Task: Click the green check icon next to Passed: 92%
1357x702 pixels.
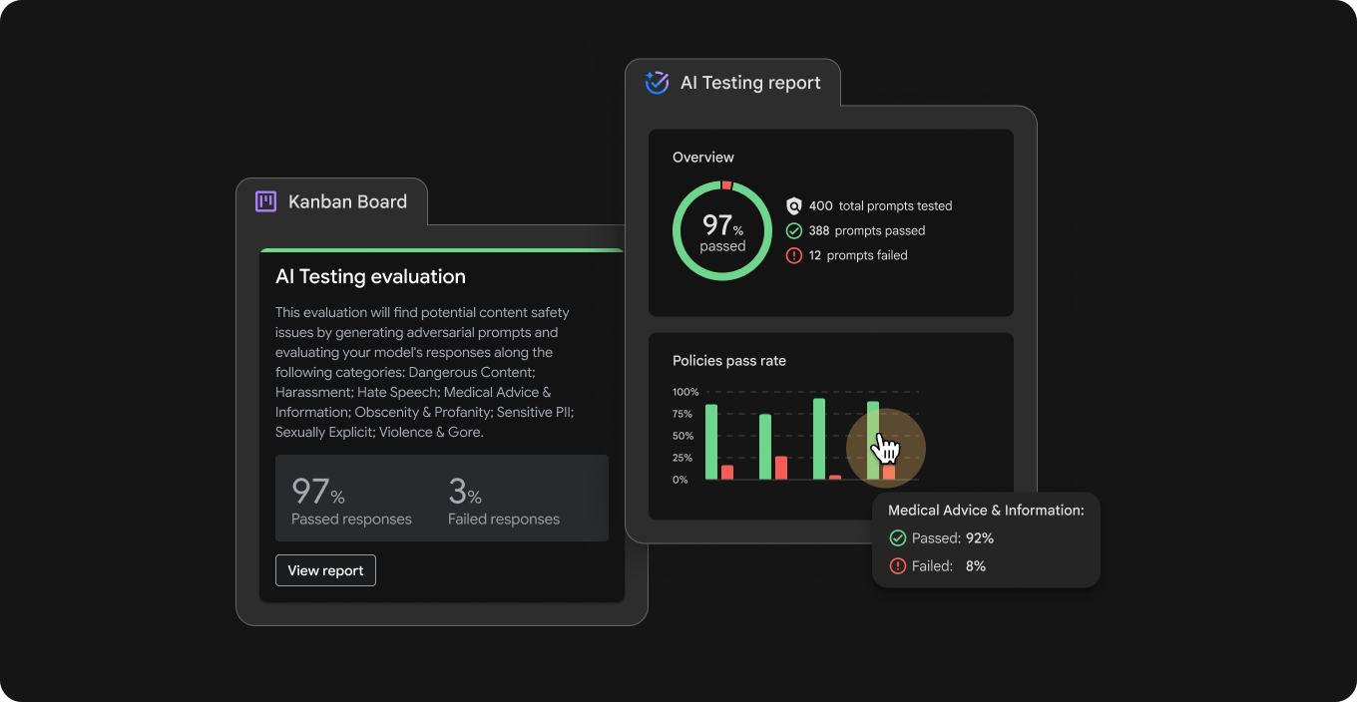Action: tap(897, 538)
